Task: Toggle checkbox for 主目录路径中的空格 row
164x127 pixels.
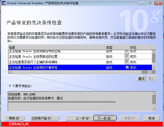Action: [x=127, y=51]
